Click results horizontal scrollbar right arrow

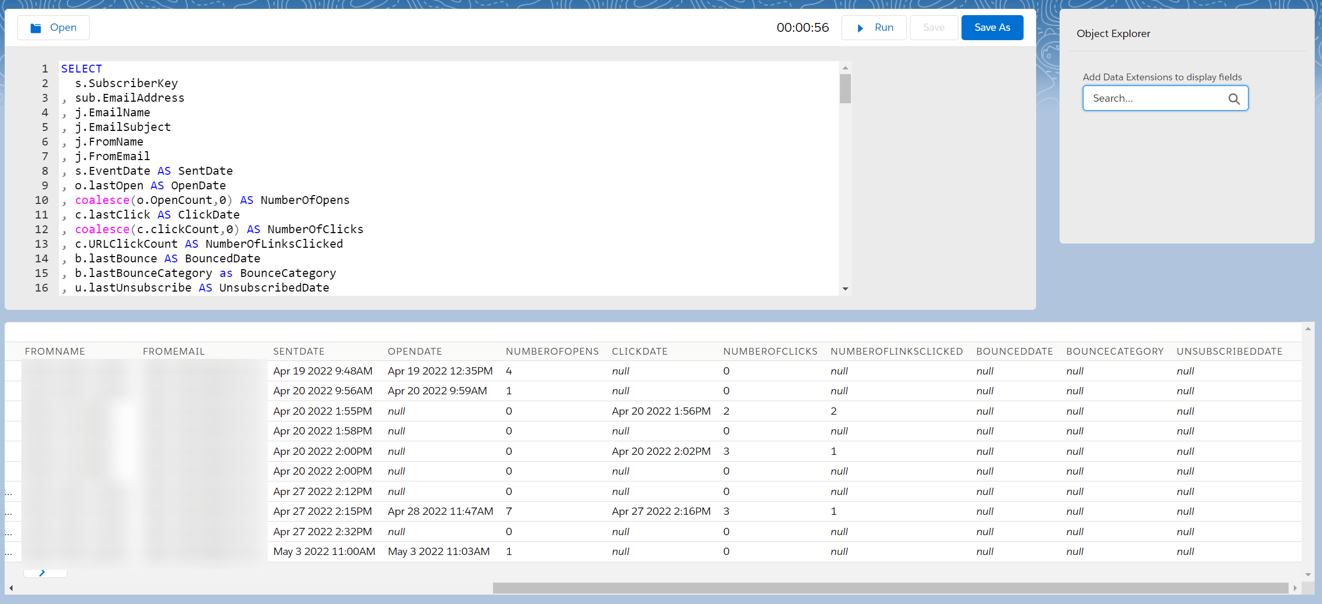[1295, 588]
